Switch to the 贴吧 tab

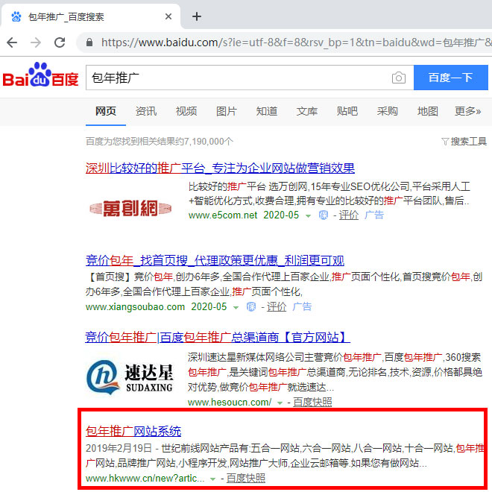tap(347, 111)
